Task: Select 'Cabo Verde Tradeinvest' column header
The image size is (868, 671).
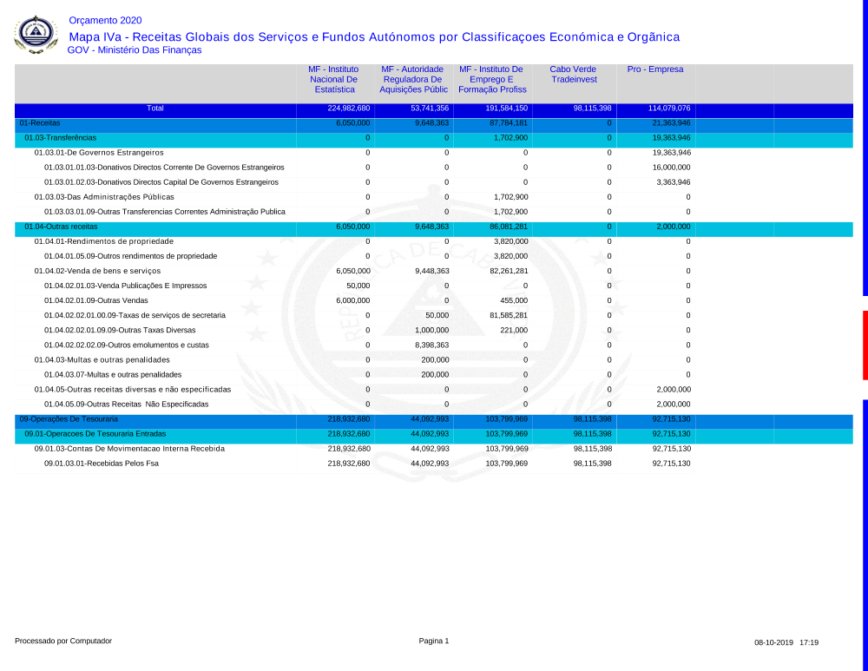Action: point(573,75)
